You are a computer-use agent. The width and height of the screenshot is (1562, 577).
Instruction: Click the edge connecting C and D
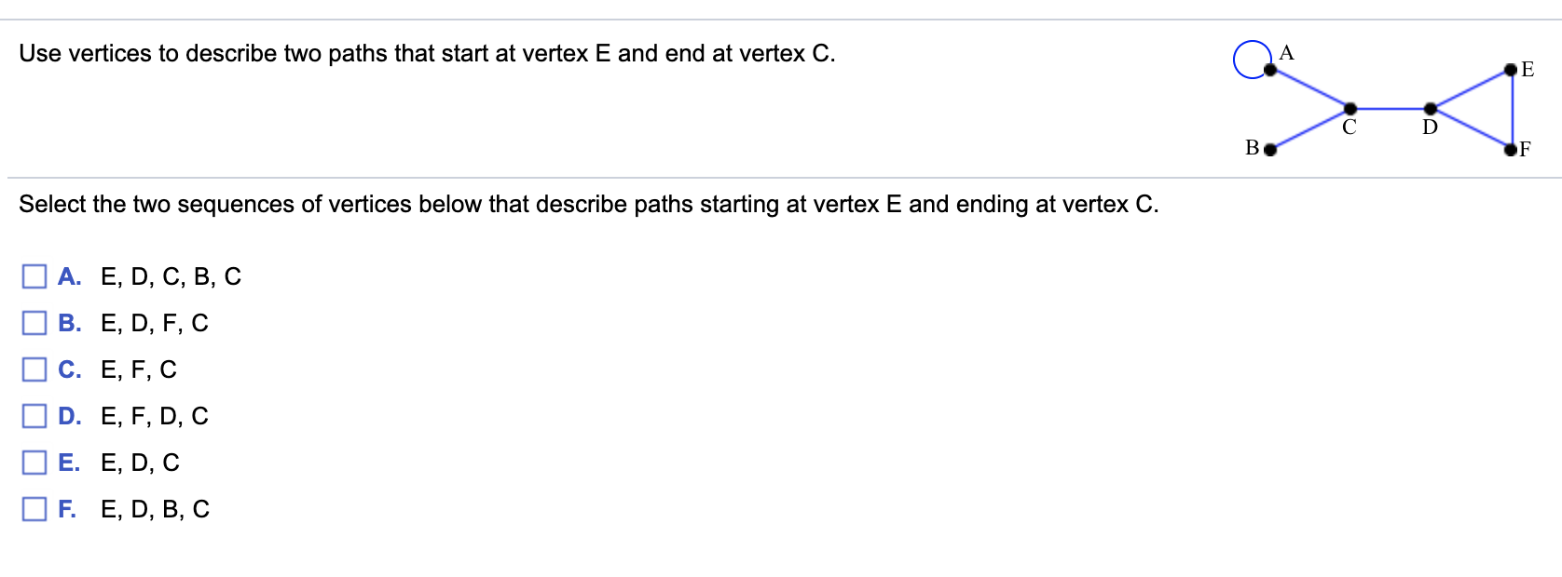point(1389,111)
